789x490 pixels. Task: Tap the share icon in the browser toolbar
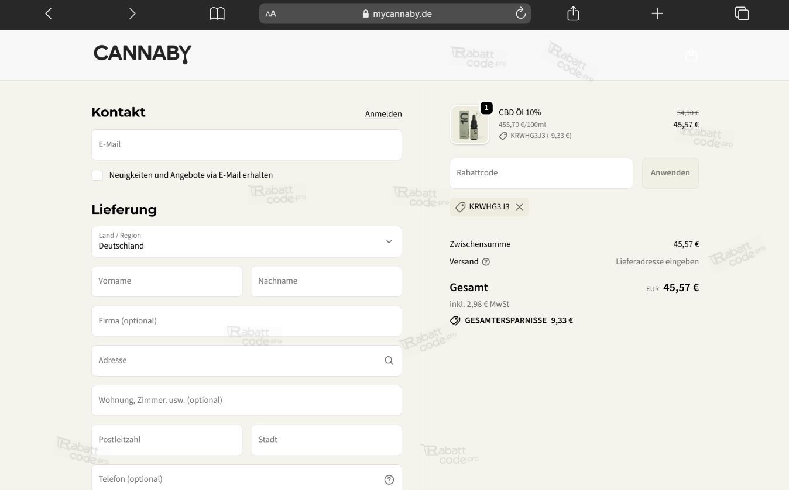[x=573, y=13]
